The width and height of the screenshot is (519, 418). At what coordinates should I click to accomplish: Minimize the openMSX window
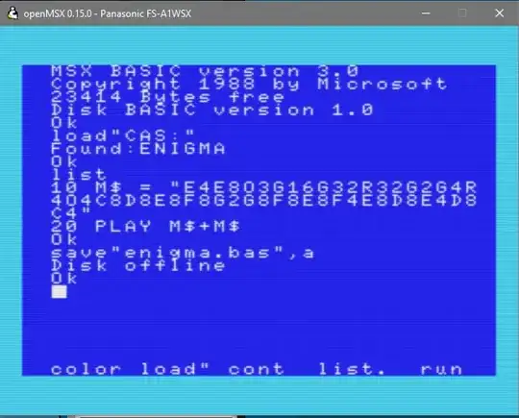[426, 13]
